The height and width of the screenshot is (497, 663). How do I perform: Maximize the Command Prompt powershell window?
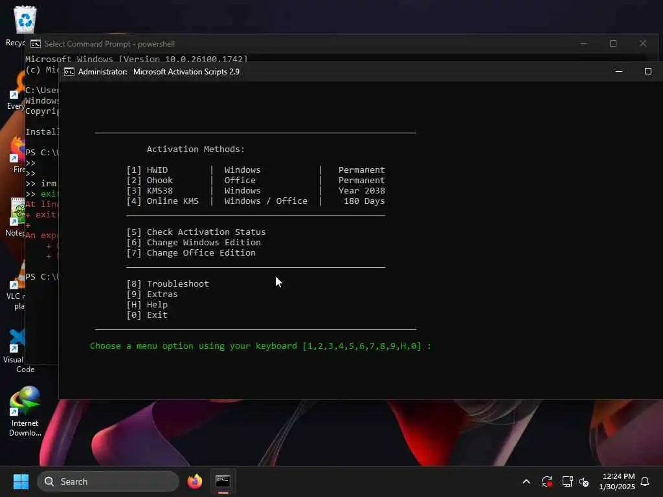[x=613, y=43]
